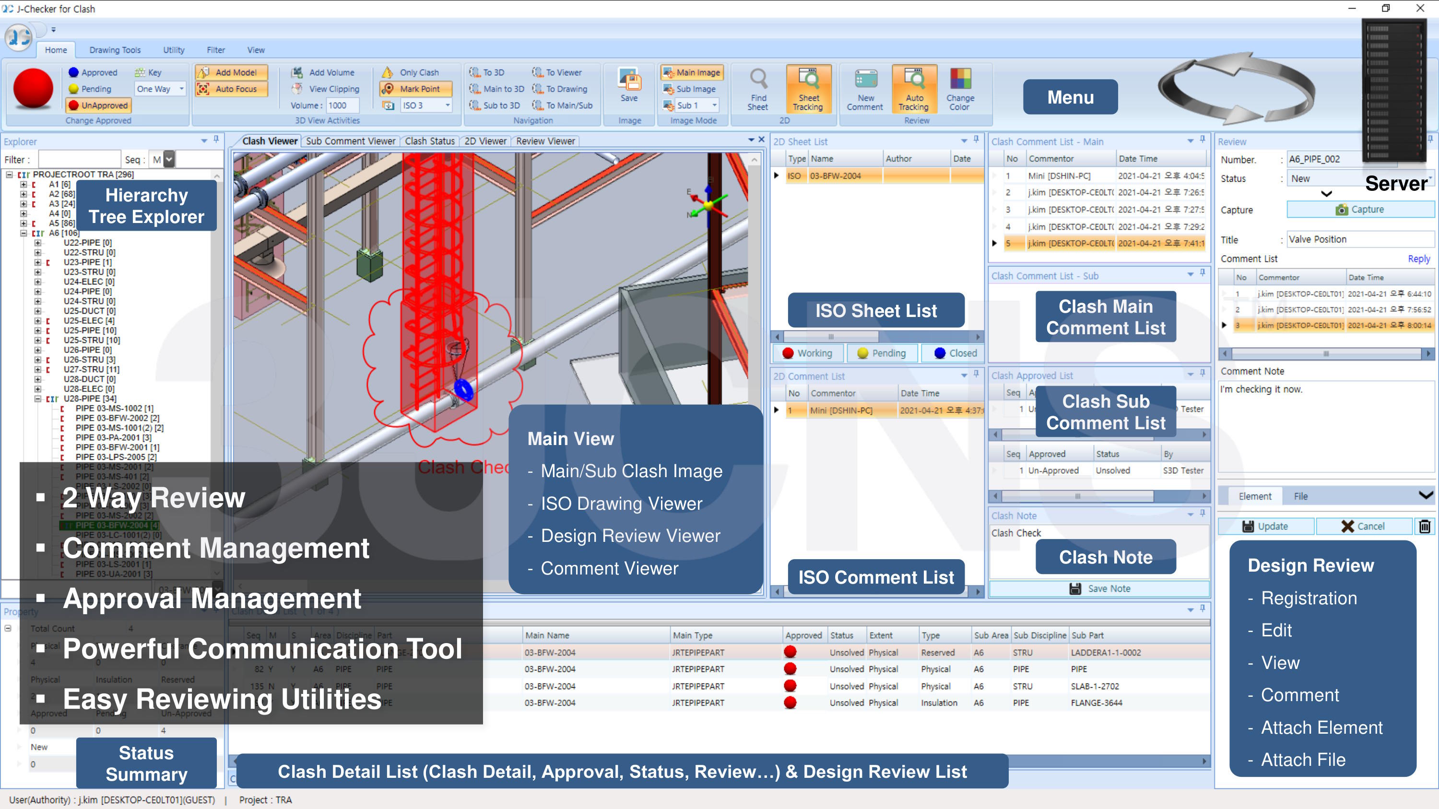Click the Cancel button
This screenshot has width=1439, height=809.
click(x=1363, y=526)
